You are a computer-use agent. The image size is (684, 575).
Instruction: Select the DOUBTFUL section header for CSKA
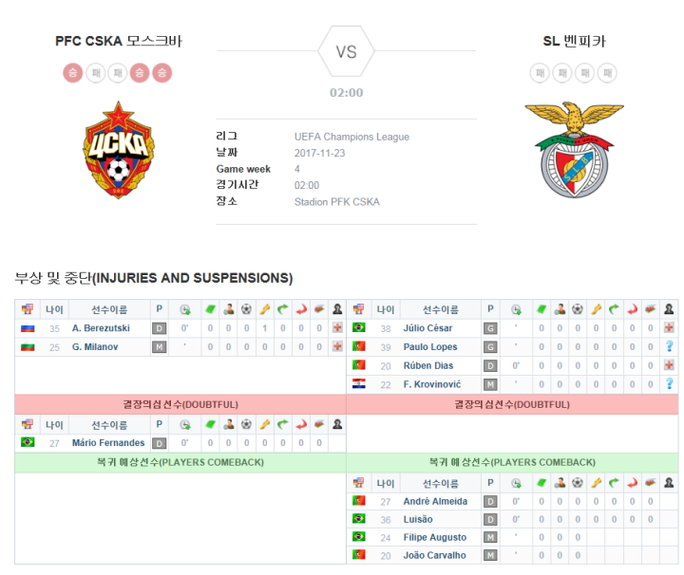tap(180, 404)
